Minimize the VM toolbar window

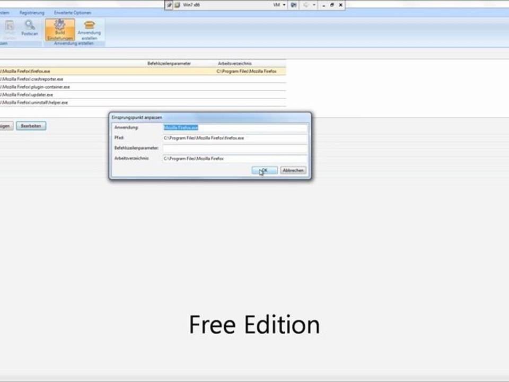click(x=323, y=5)
